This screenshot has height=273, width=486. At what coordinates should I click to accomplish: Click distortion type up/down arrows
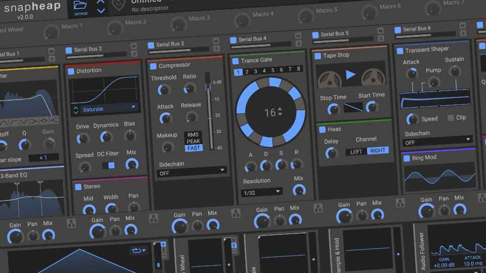(76, 110)
